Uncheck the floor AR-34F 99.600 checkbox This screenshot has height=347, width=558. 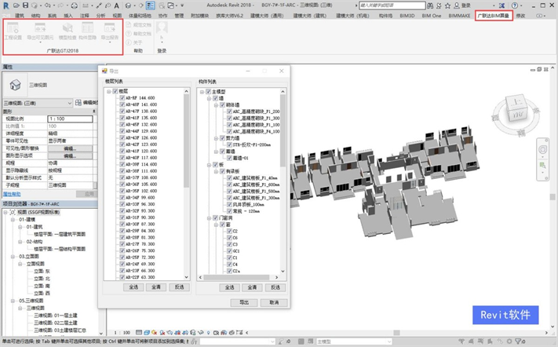tap(122, 198)
